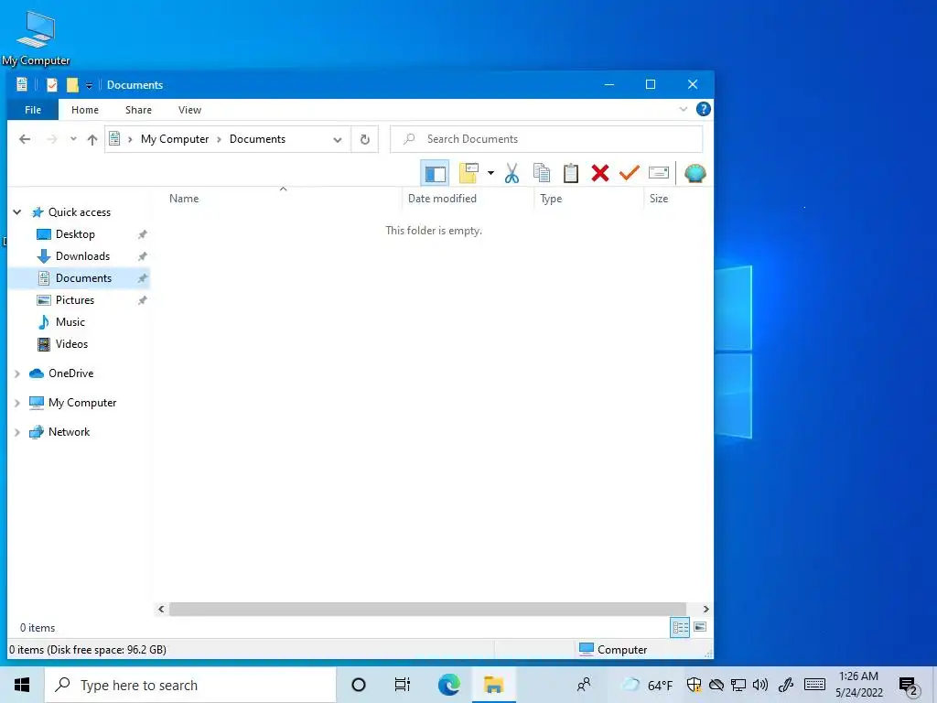
Task: Click the horizontal scrollbar right arrow
Action: (x=705, y=609)
